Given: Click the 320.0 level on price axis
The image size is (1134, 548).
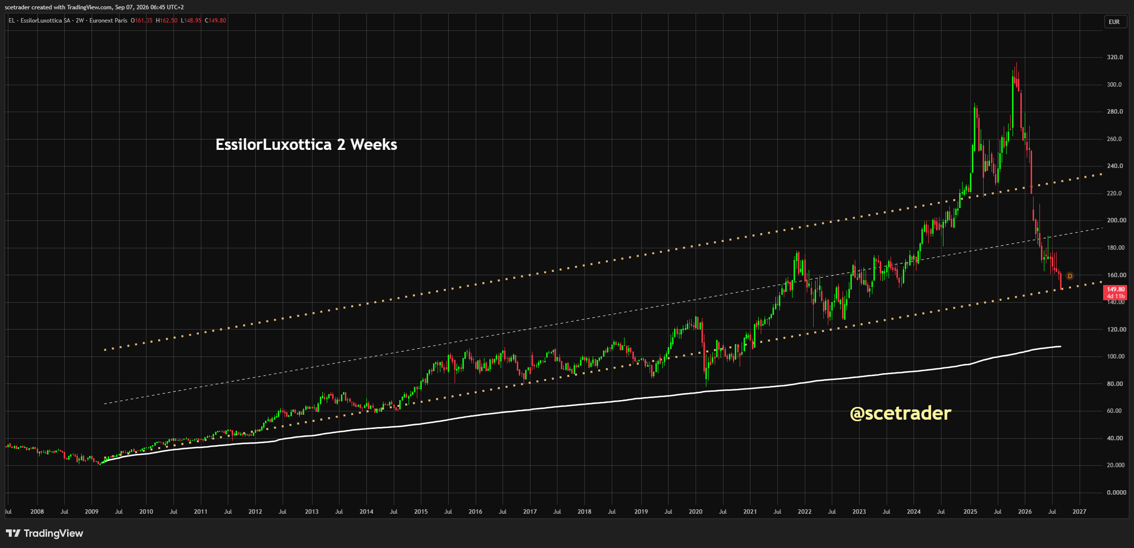Looking at the screenshot, I should click(x=1114, y=57).
